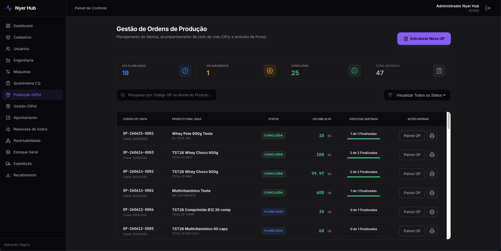Viewport: 501px width, 251px height.
Task: Open Gestão (OPs) in the sidebar
Action: pos(33,106)
